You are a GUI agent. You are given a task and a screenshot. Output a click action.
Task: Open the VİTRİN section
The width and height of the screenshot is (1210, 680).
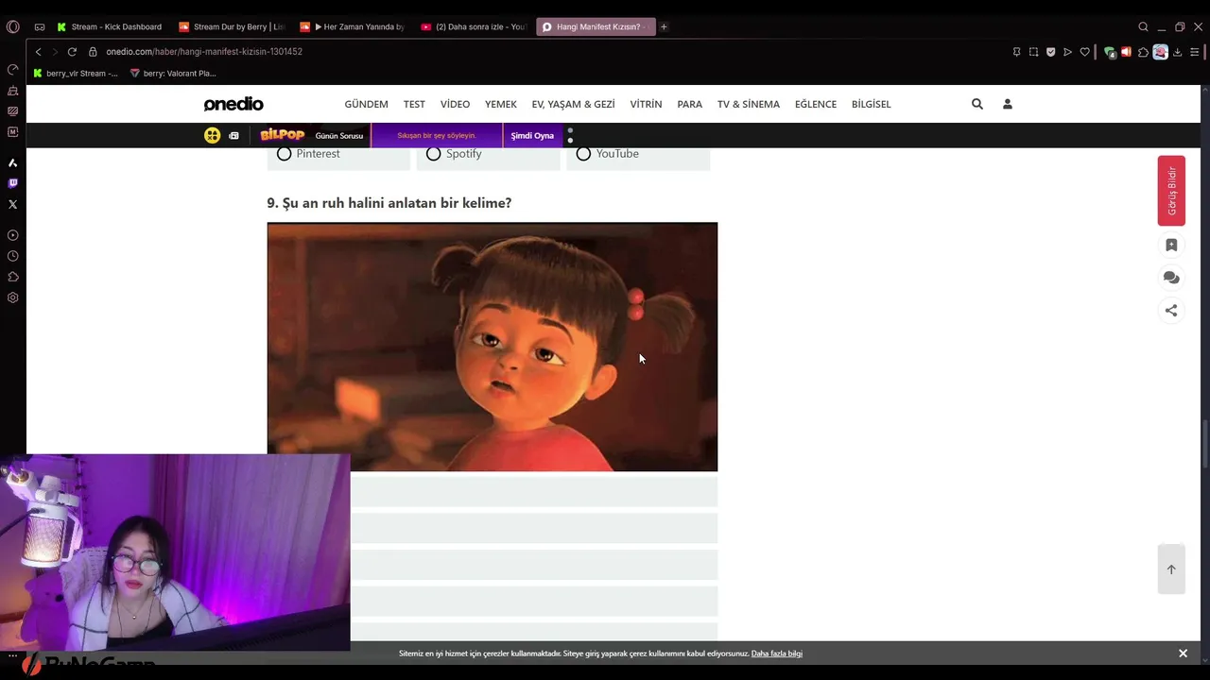646,104
